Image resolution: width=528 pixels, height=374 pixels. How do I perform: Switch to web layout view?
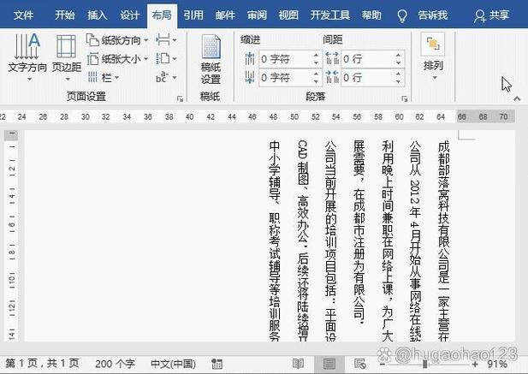360,364
